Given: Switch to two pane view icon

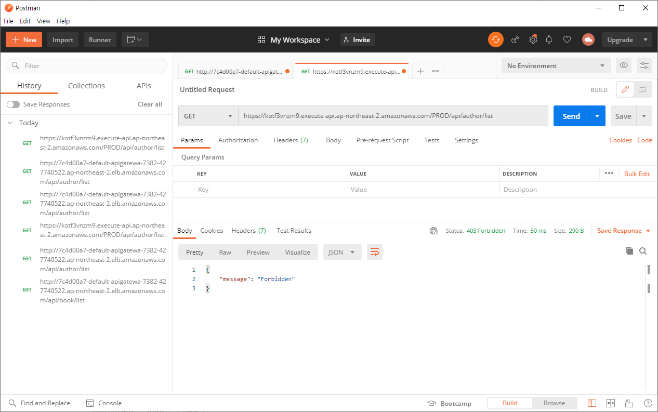Looking at the screenshot, I should [x=611, y=403].
